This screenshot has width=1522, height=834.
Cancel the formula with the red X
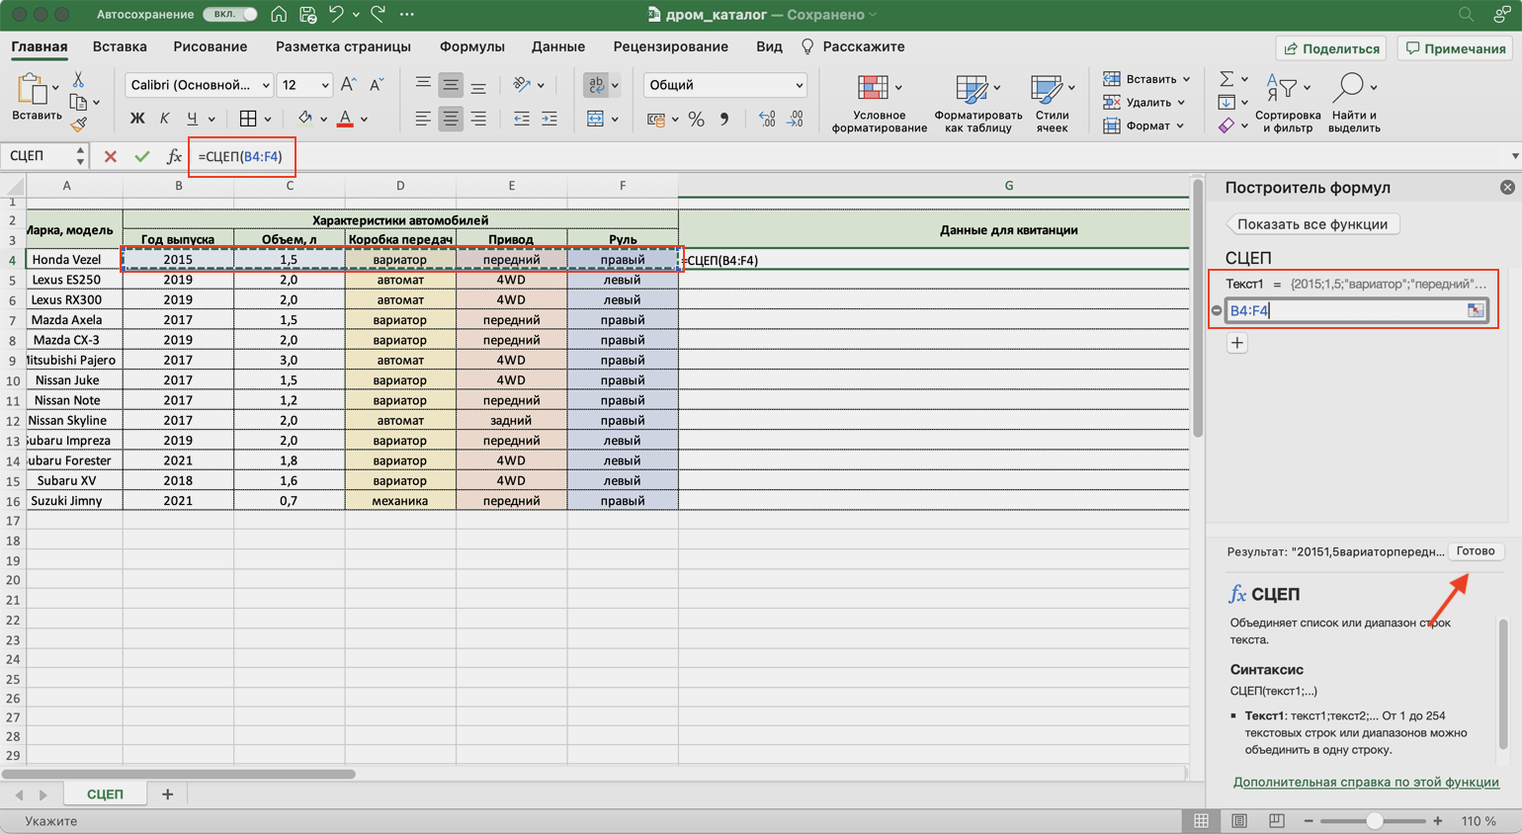tap(110, 156)
